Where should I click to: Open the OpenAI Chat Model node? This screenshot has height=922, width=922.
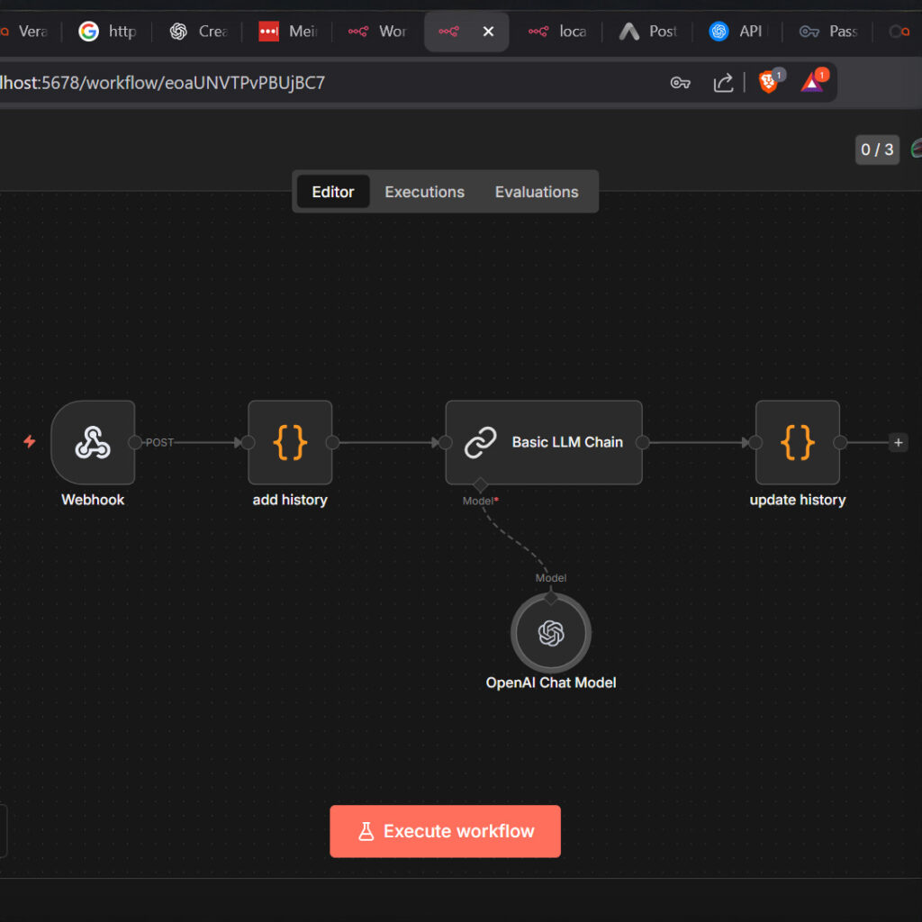pos(550,633)
